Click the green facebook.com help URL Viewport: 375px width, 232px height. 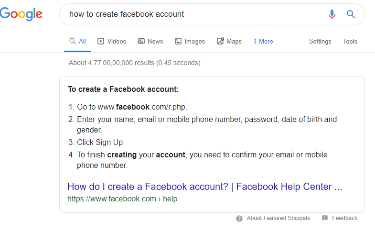(x=122, y=199)
